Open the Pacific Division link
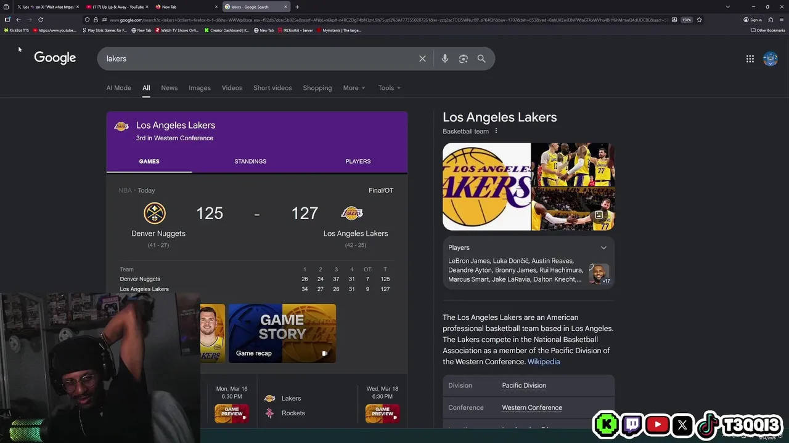Image resolution: width=789 pixels, height=443 pixels. click(x=524, y=385)
